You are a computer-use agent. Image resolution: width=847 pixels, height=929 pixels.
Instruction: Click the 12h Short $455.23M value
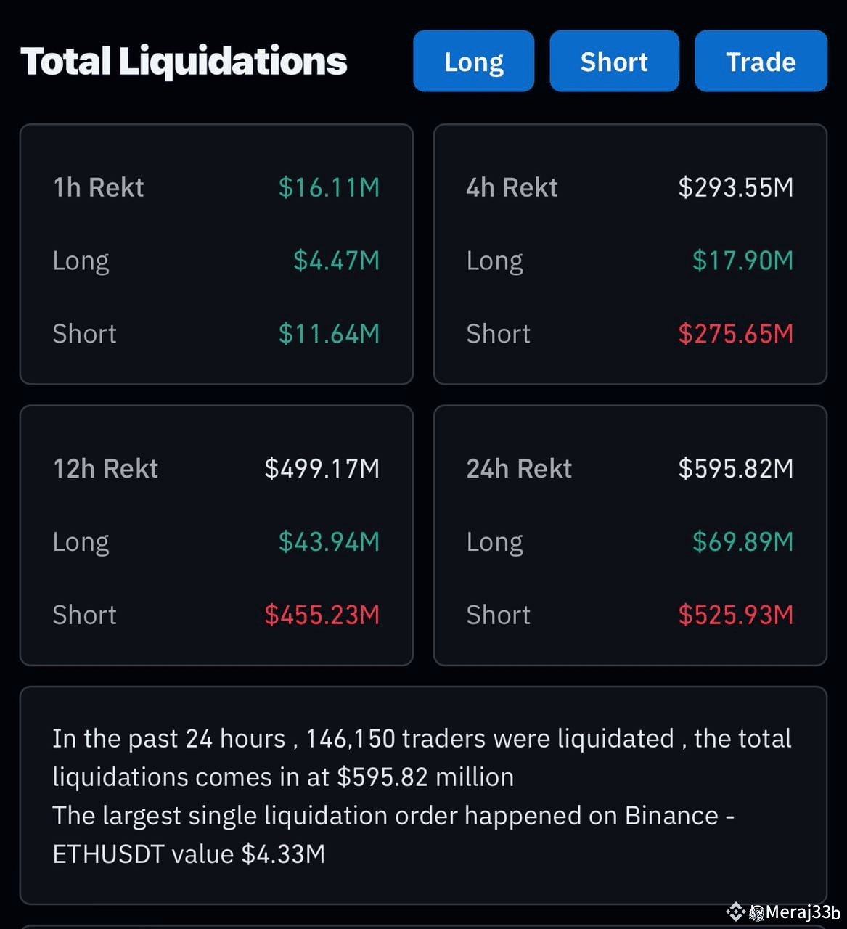click(x=322, y=615)
